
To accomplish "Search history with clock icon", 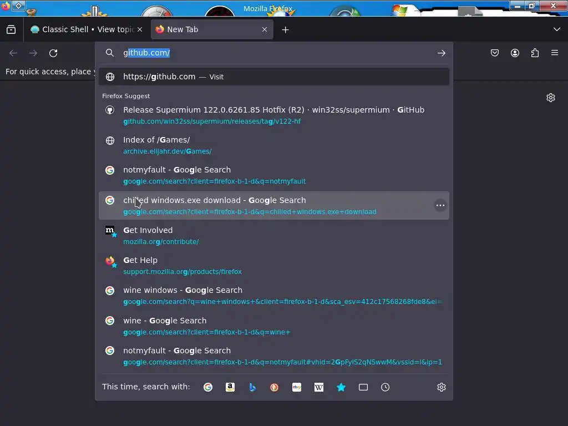I will (386, 387).
